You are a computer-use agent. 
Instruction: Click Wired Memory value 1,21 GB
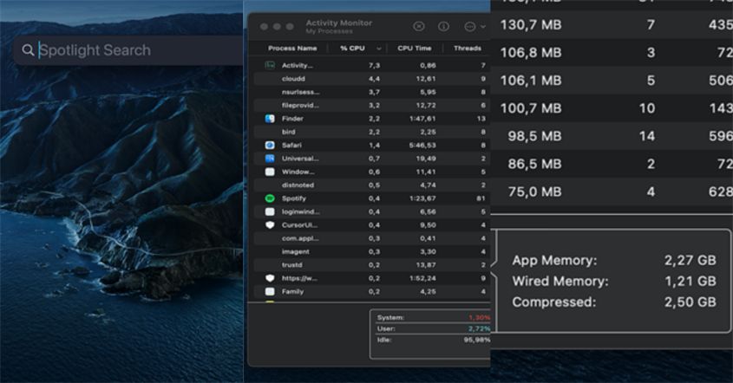click(690, 281)
